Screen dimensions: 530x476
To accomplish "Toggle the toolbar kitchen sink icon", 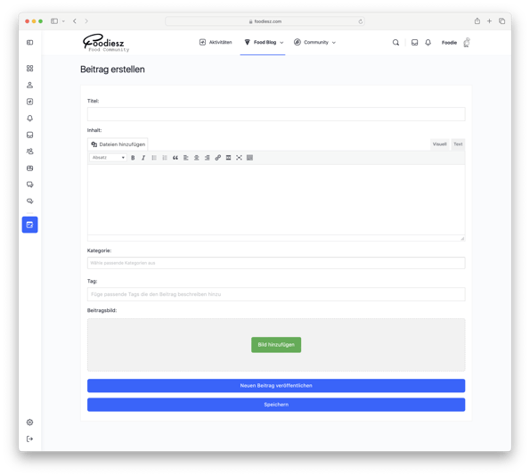I will [x=249, y=158].
